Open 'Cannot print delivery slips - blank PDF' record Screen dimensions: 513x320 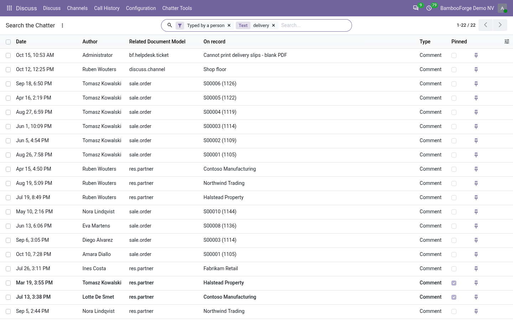pos(245,55)
